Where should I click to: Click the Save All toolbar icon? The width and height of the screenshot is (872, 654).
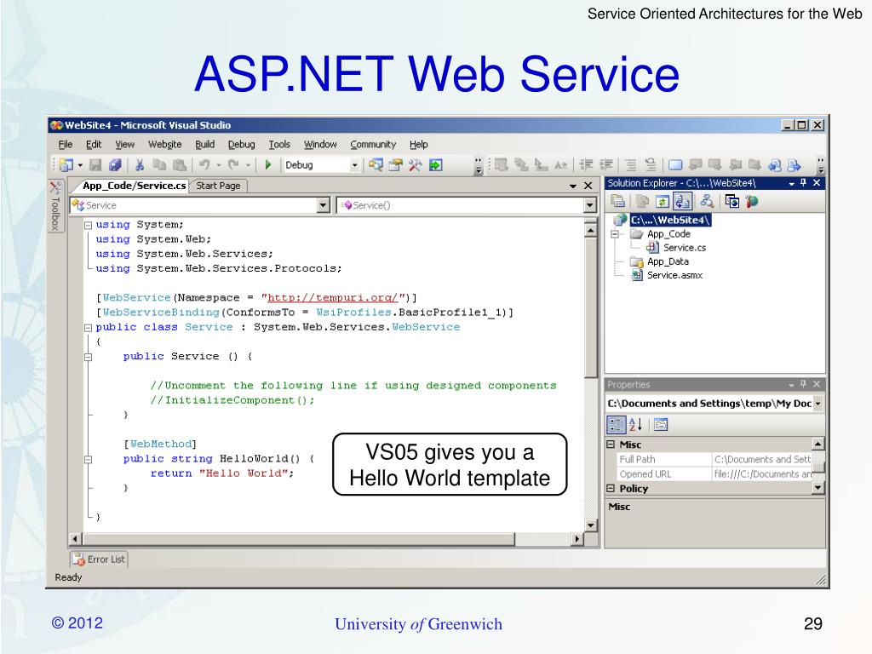click(115, 165)
